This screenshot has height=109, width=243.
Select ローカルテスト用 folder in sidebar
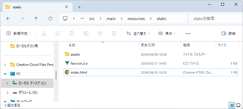pyautogui.click(x=27, y=46)
